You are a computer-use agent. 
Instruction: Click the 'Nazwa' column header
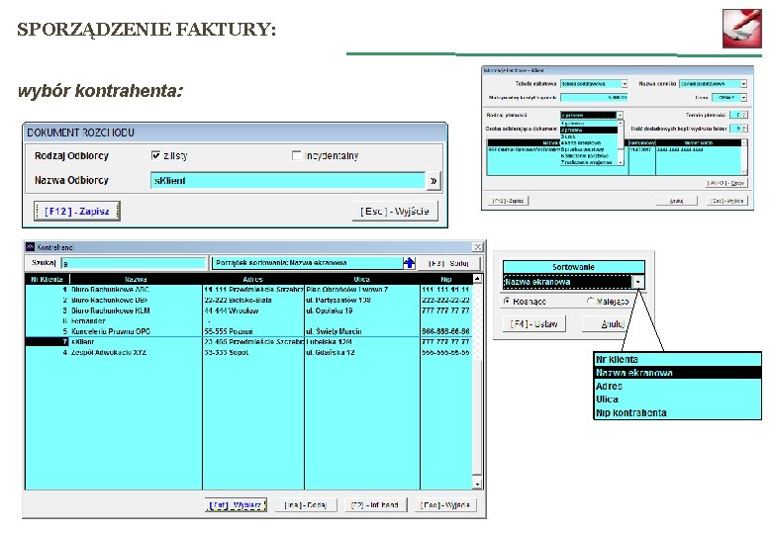(136, 279)
